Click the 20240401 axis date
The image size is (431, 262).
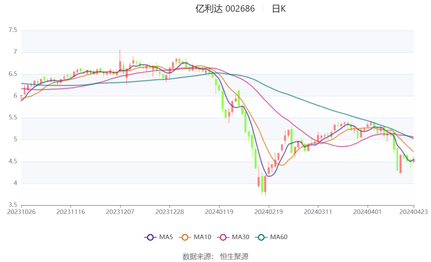click(x=368, y=212)
